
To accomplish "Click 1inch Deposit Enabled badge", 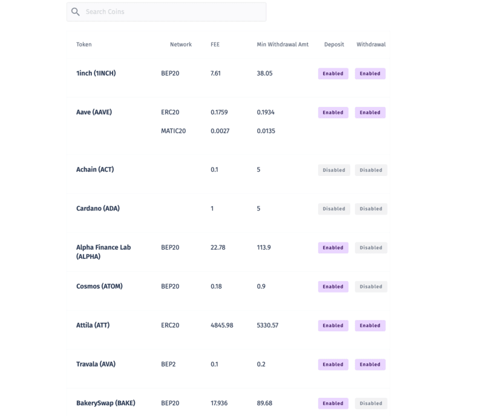I will (x=333, y=73).
